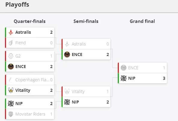Open NIP team name in semi-finals
The width and height of the screenshot is (178, 121).
(75, 102)
